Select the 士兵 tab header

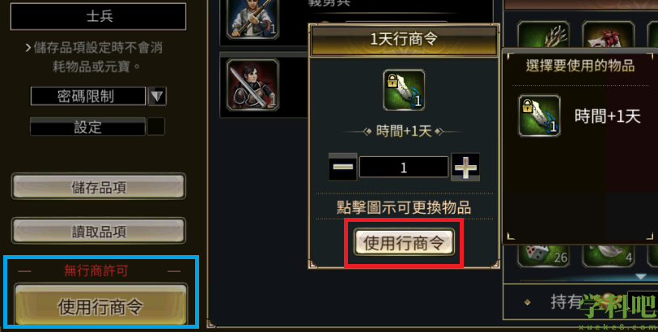click(98, 16)
